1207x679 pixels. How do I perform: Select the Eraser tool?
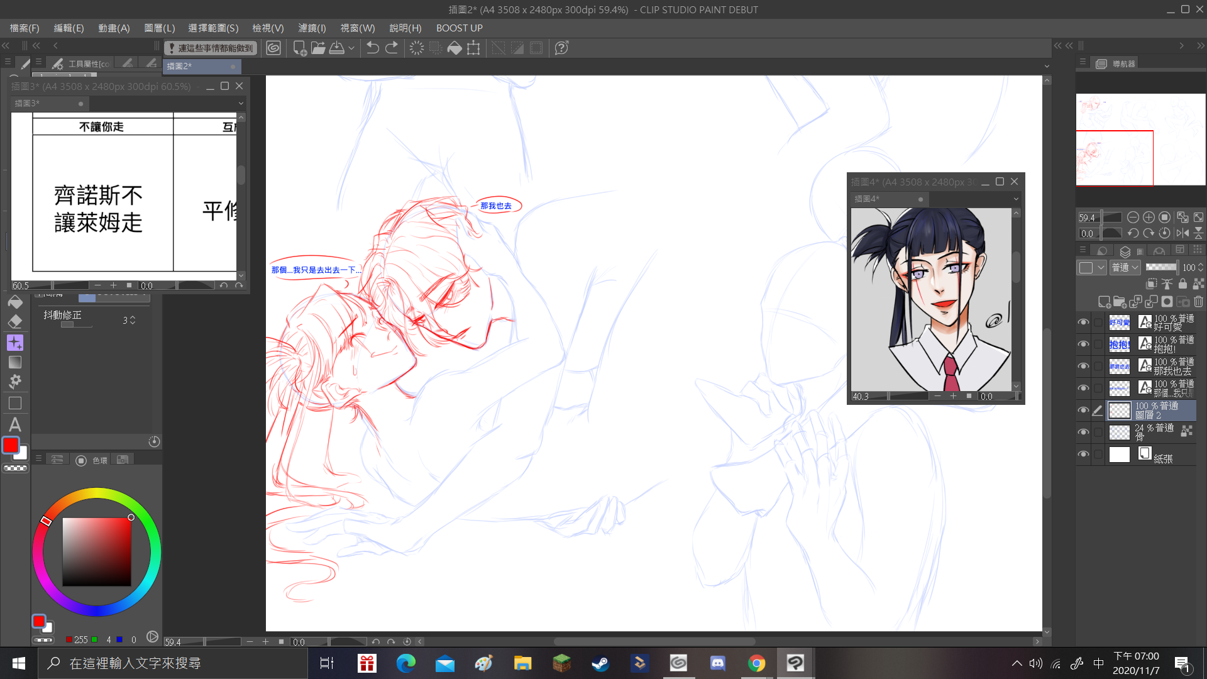tap(15, 322)
